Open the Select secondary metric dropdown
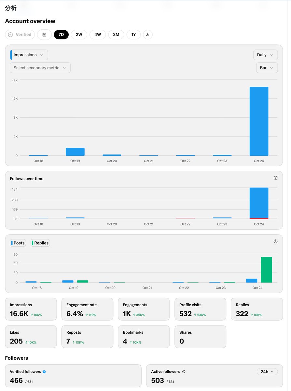The image size is (291, 391). 40,68
